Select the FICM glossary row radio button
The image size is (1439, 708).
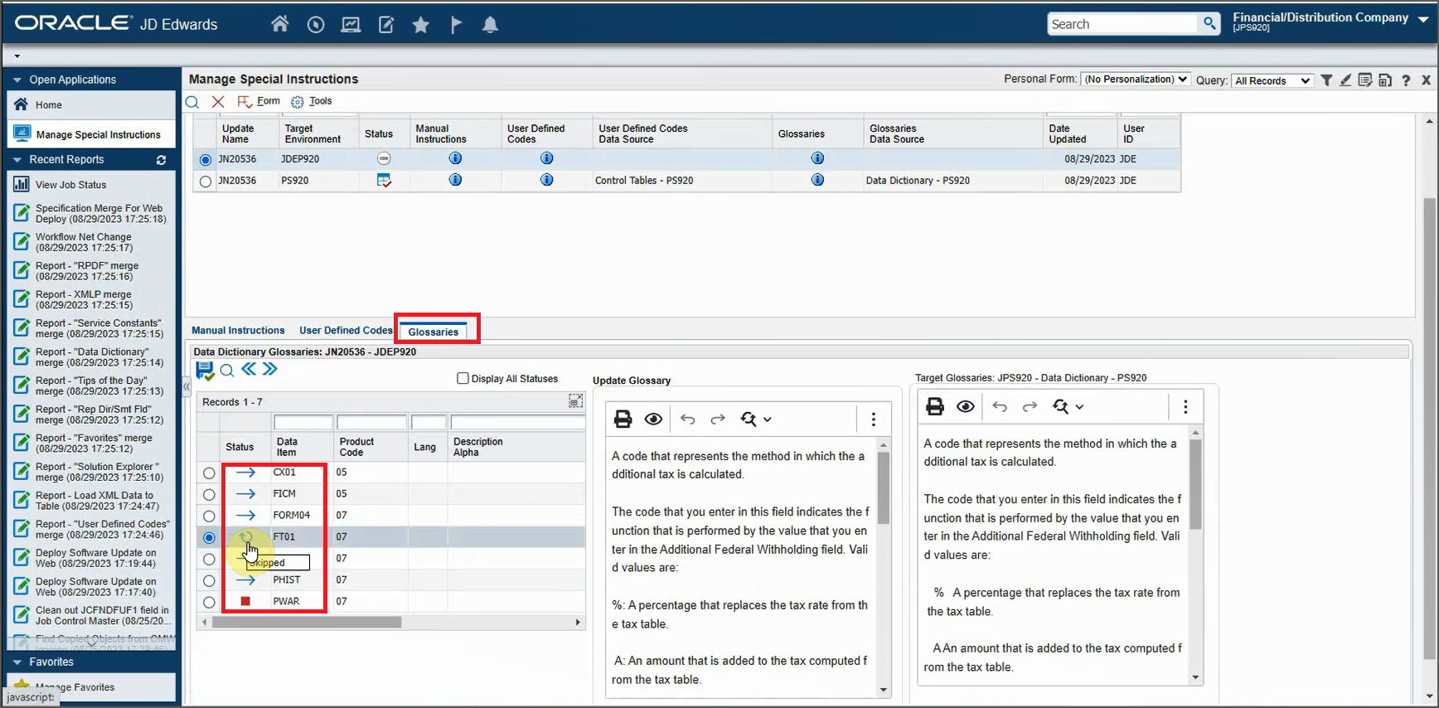point(209,495)
